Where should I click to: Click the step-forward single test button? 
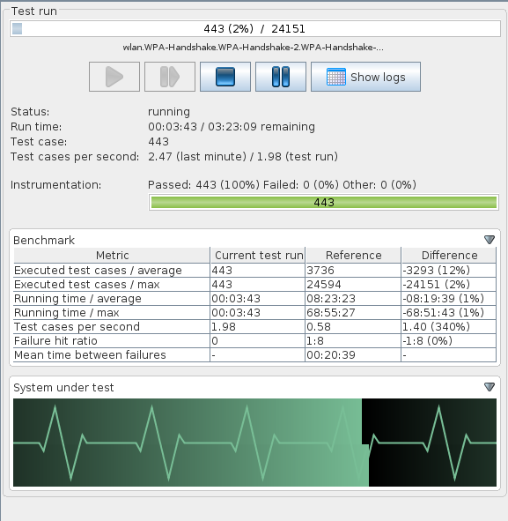170,77
